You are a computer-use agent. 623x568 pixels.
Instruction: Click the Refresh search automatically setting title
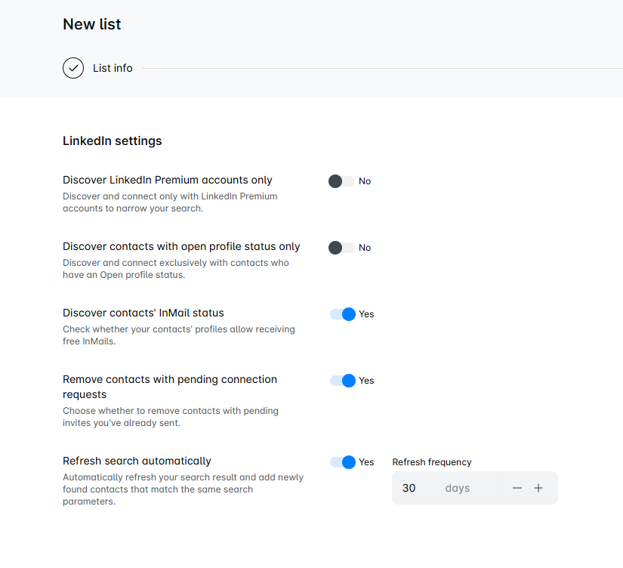(137, 461)
